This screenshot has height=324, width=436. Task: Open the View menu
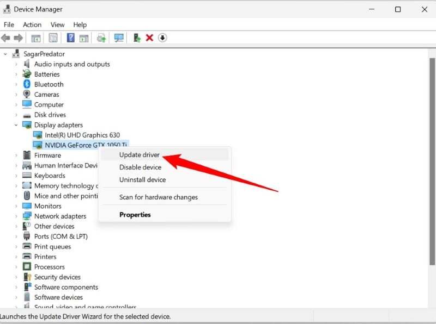pos(57,24)
